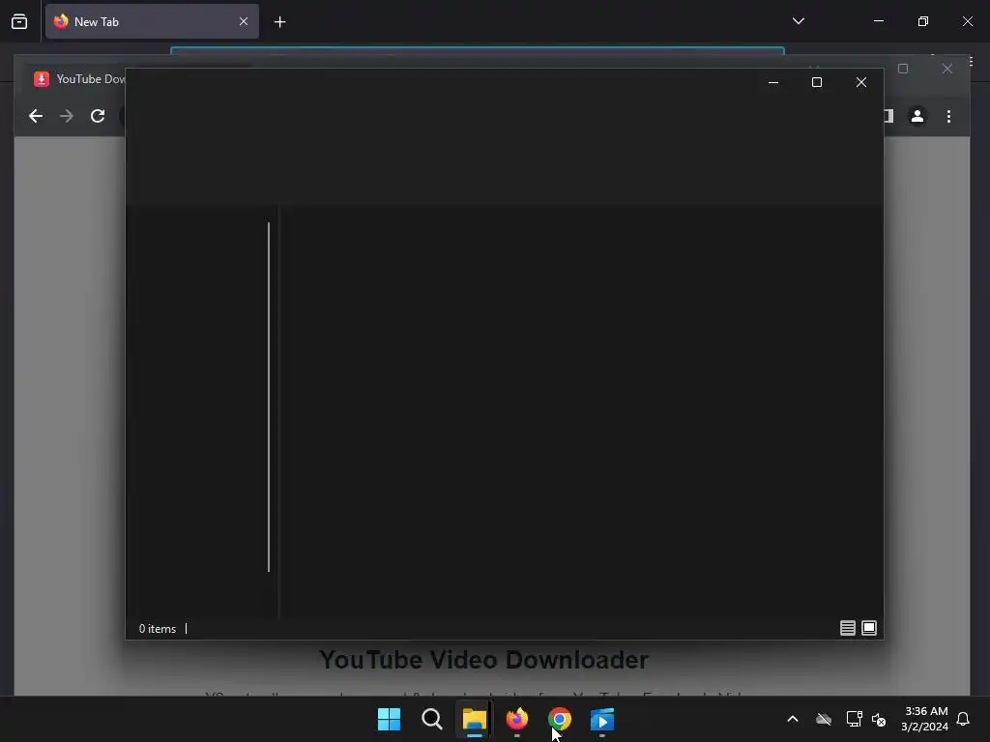Click the File Explorer navigation pane scrollbar
This screenshot has width=990, height=742.
[x=269, y=397]
